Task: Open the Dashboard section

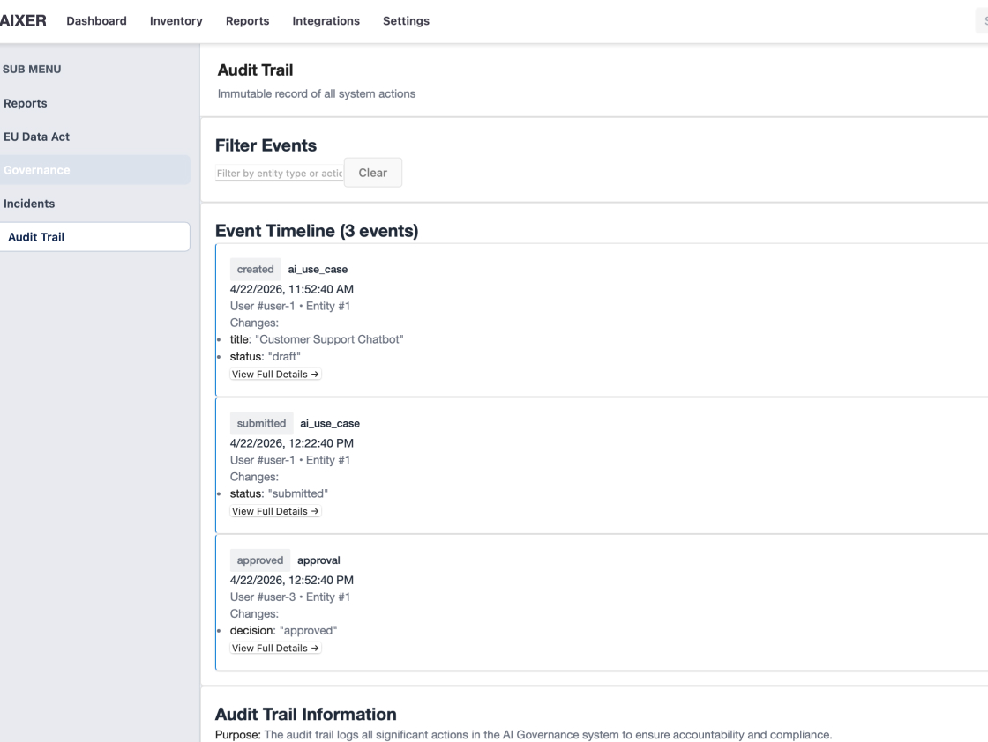Action: pyautogui.click(x=96, y=20)
